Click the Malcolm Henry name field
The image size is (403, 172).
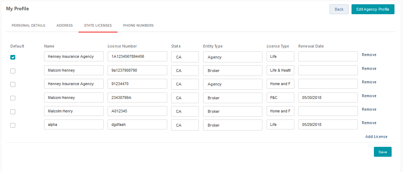[x=74, y=111]
